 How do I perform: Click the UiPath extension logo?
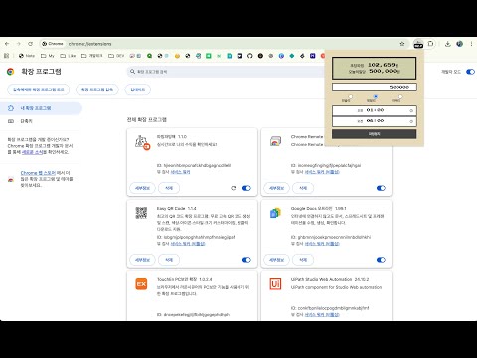click(275, 284)
